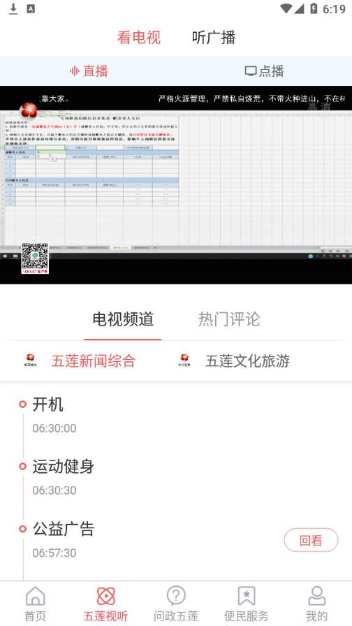This screenshot has height=626, width=352.
Task: Select the 点播 on-demand mode
Action: coord(264,71)
